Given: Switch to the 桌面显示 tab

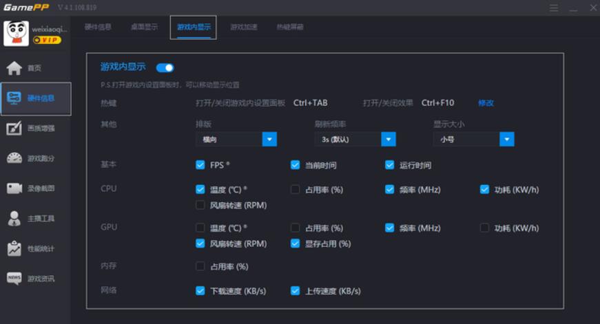Looking at the screenshot, I should click(144, 28).
